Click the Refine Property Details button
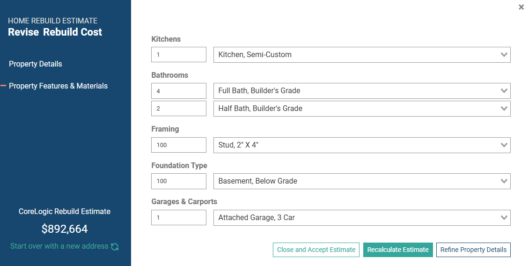 (x=473, y=250)
